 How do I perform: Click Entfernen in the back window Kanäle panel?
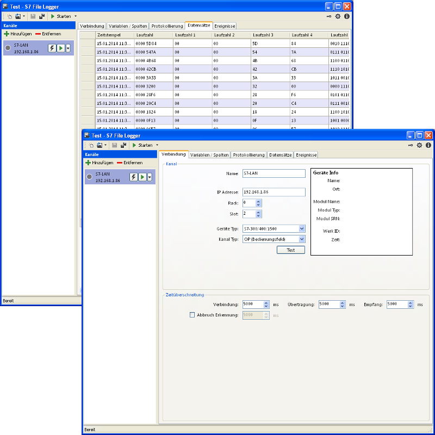pyautogui.click(x=48, y=34)
